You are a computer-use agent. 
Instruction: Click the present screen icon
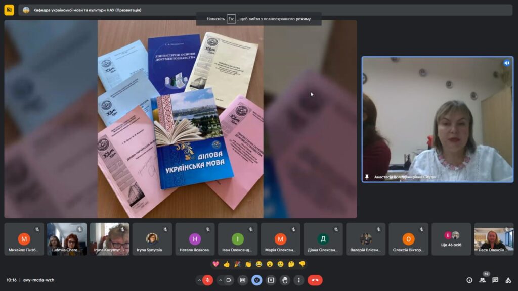point(271,280)
